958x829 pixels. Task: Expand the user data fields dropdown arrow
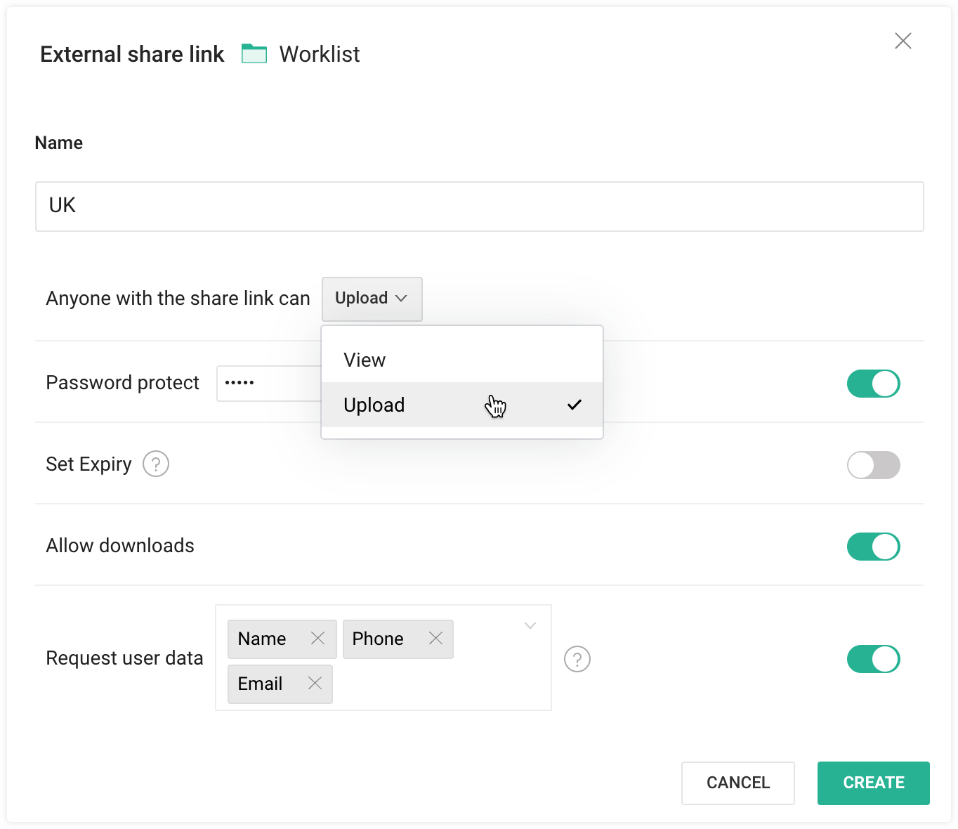530,625
